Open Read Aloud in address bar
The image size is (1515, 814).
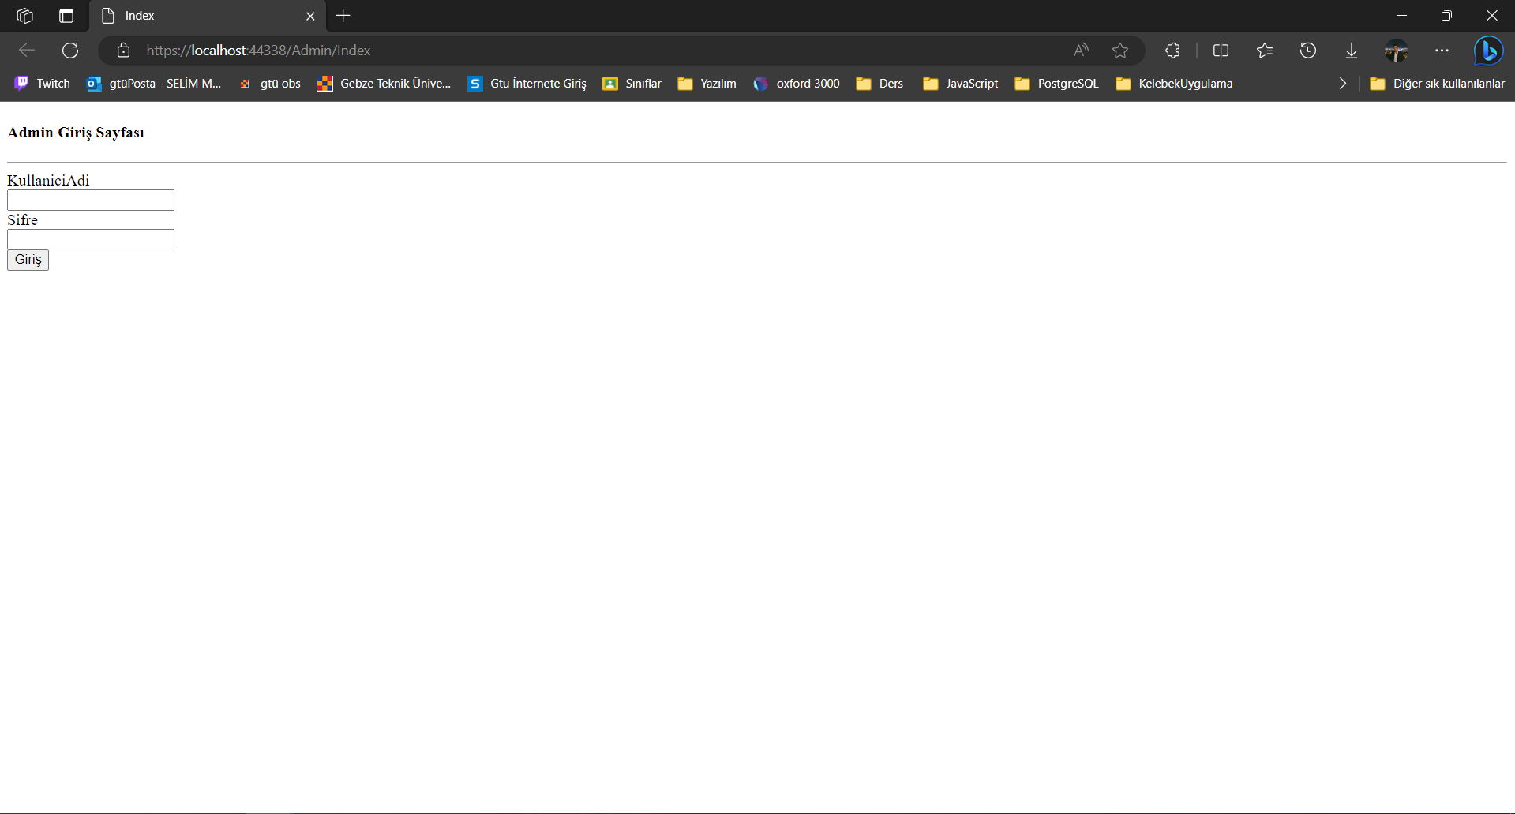tap(1081, 51)
